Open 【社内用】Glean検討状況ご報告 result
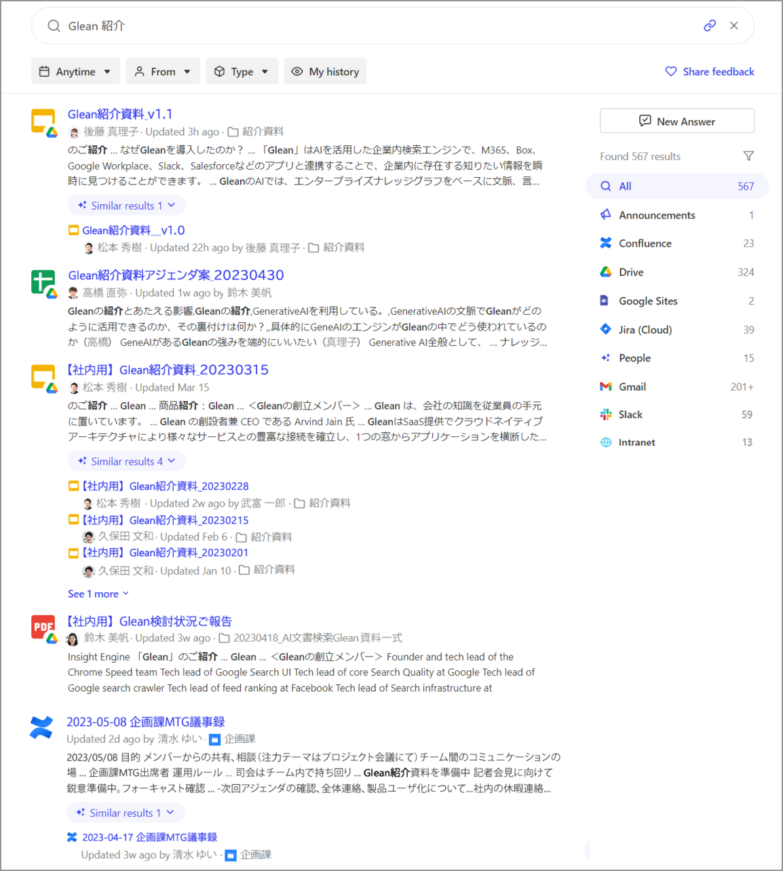 tap(149, 621)
